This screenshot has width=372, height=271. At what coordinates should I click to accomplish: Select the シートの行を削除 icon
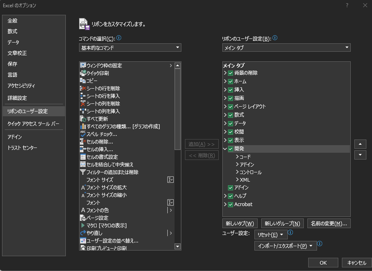(x=83, y=88)
